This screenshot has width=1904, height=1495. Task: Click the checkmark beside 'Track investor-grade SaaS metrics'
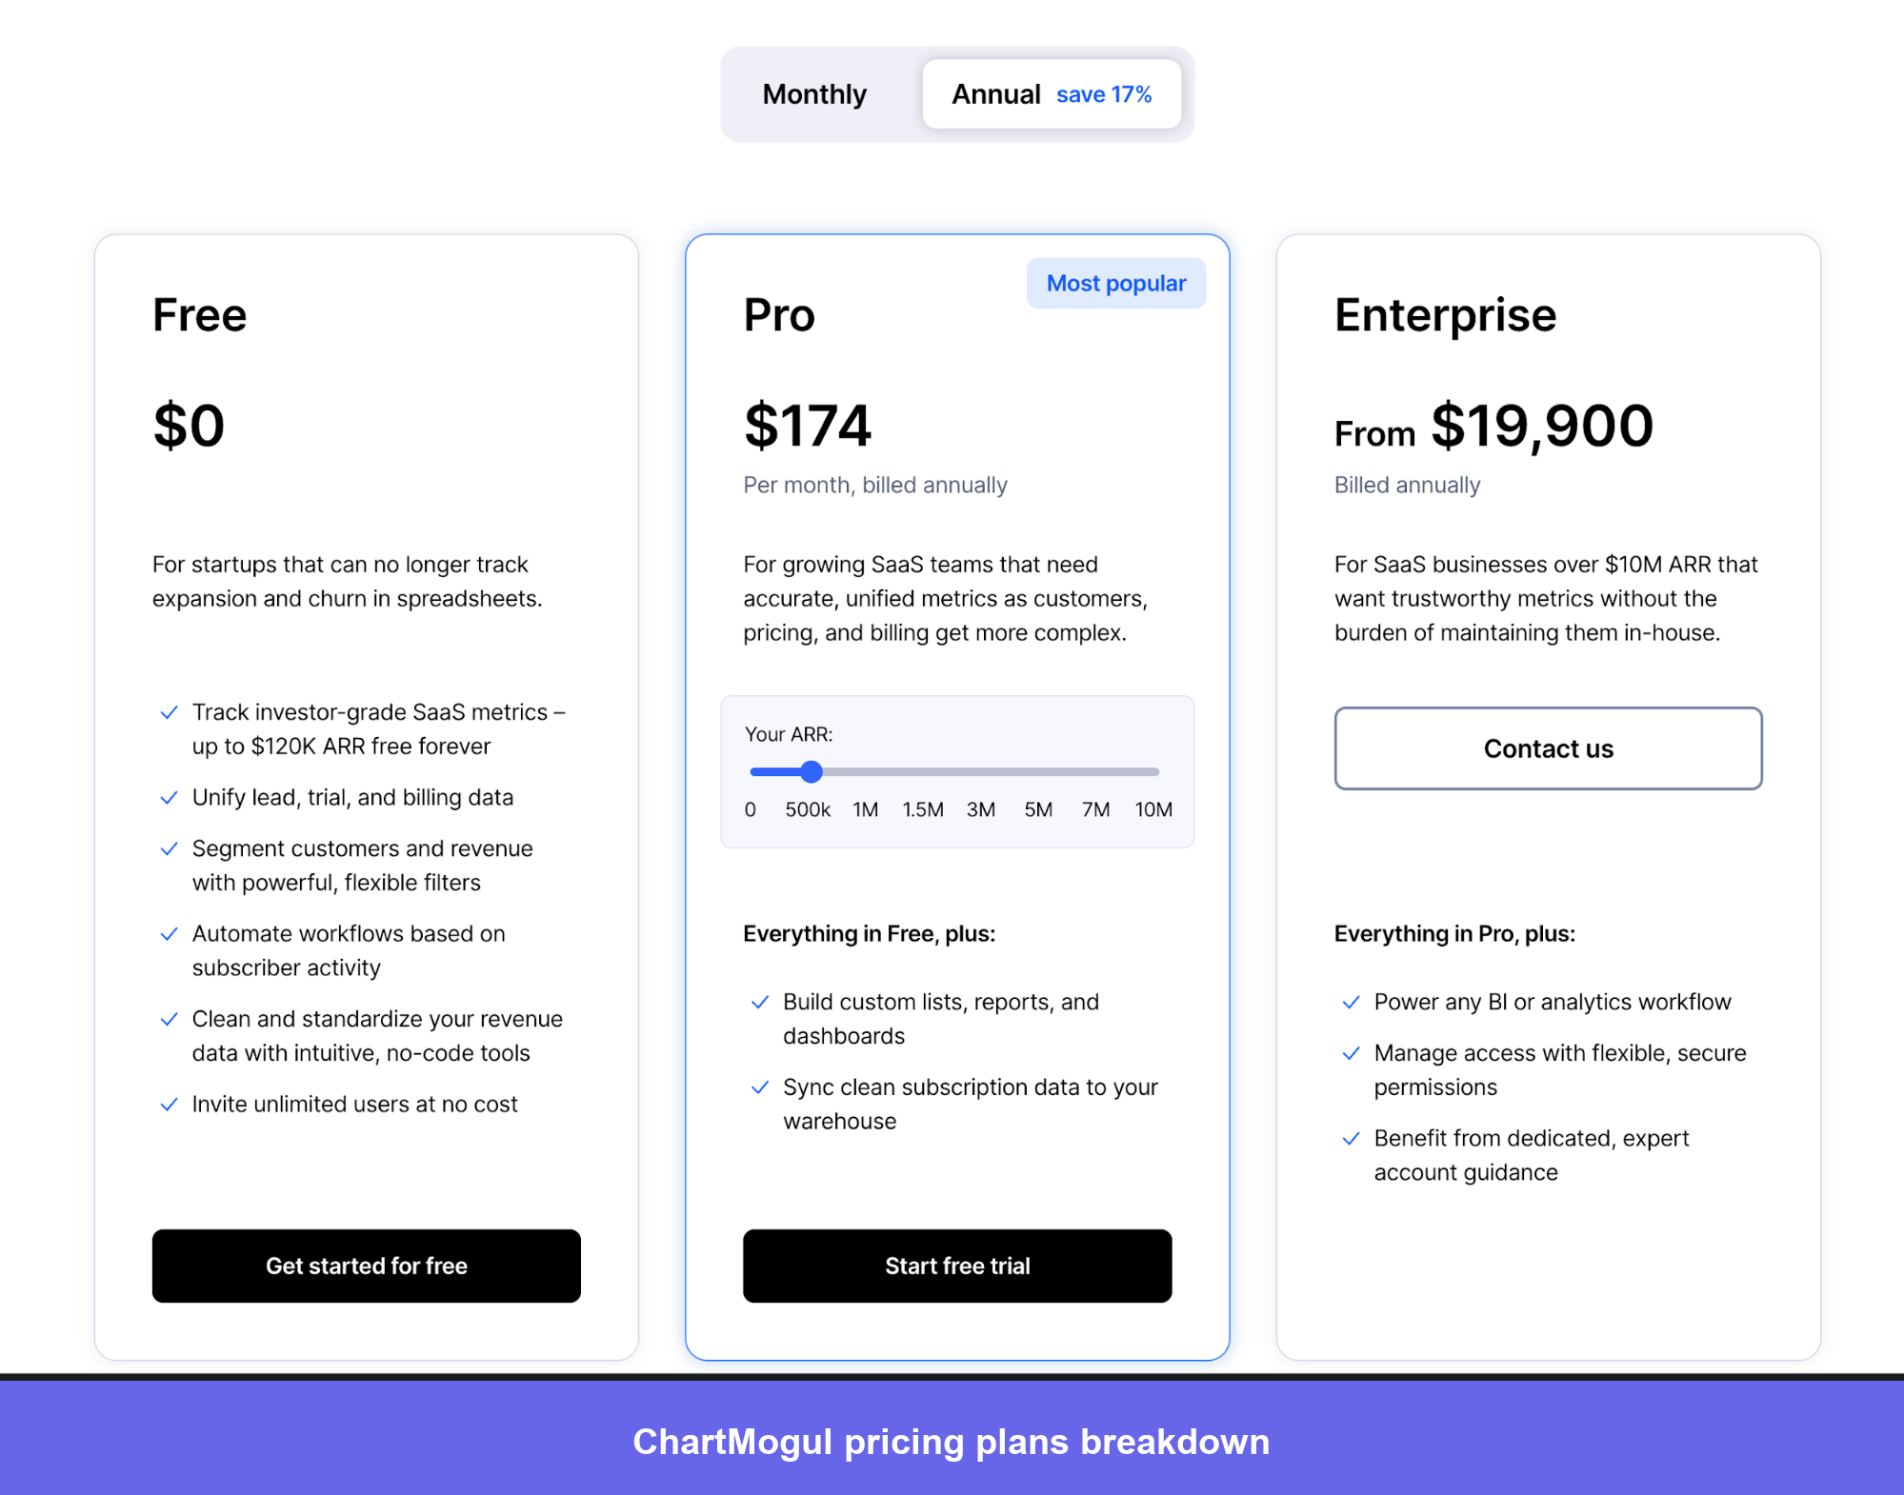pos(170,711)
